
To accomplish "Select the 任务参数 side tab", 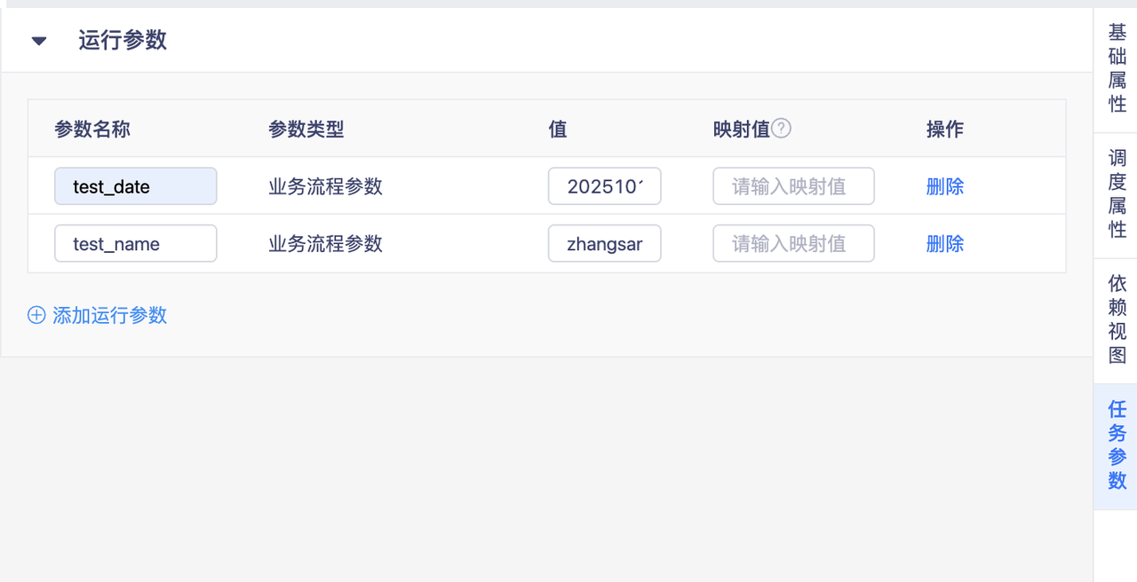I will click(1117, 446).
